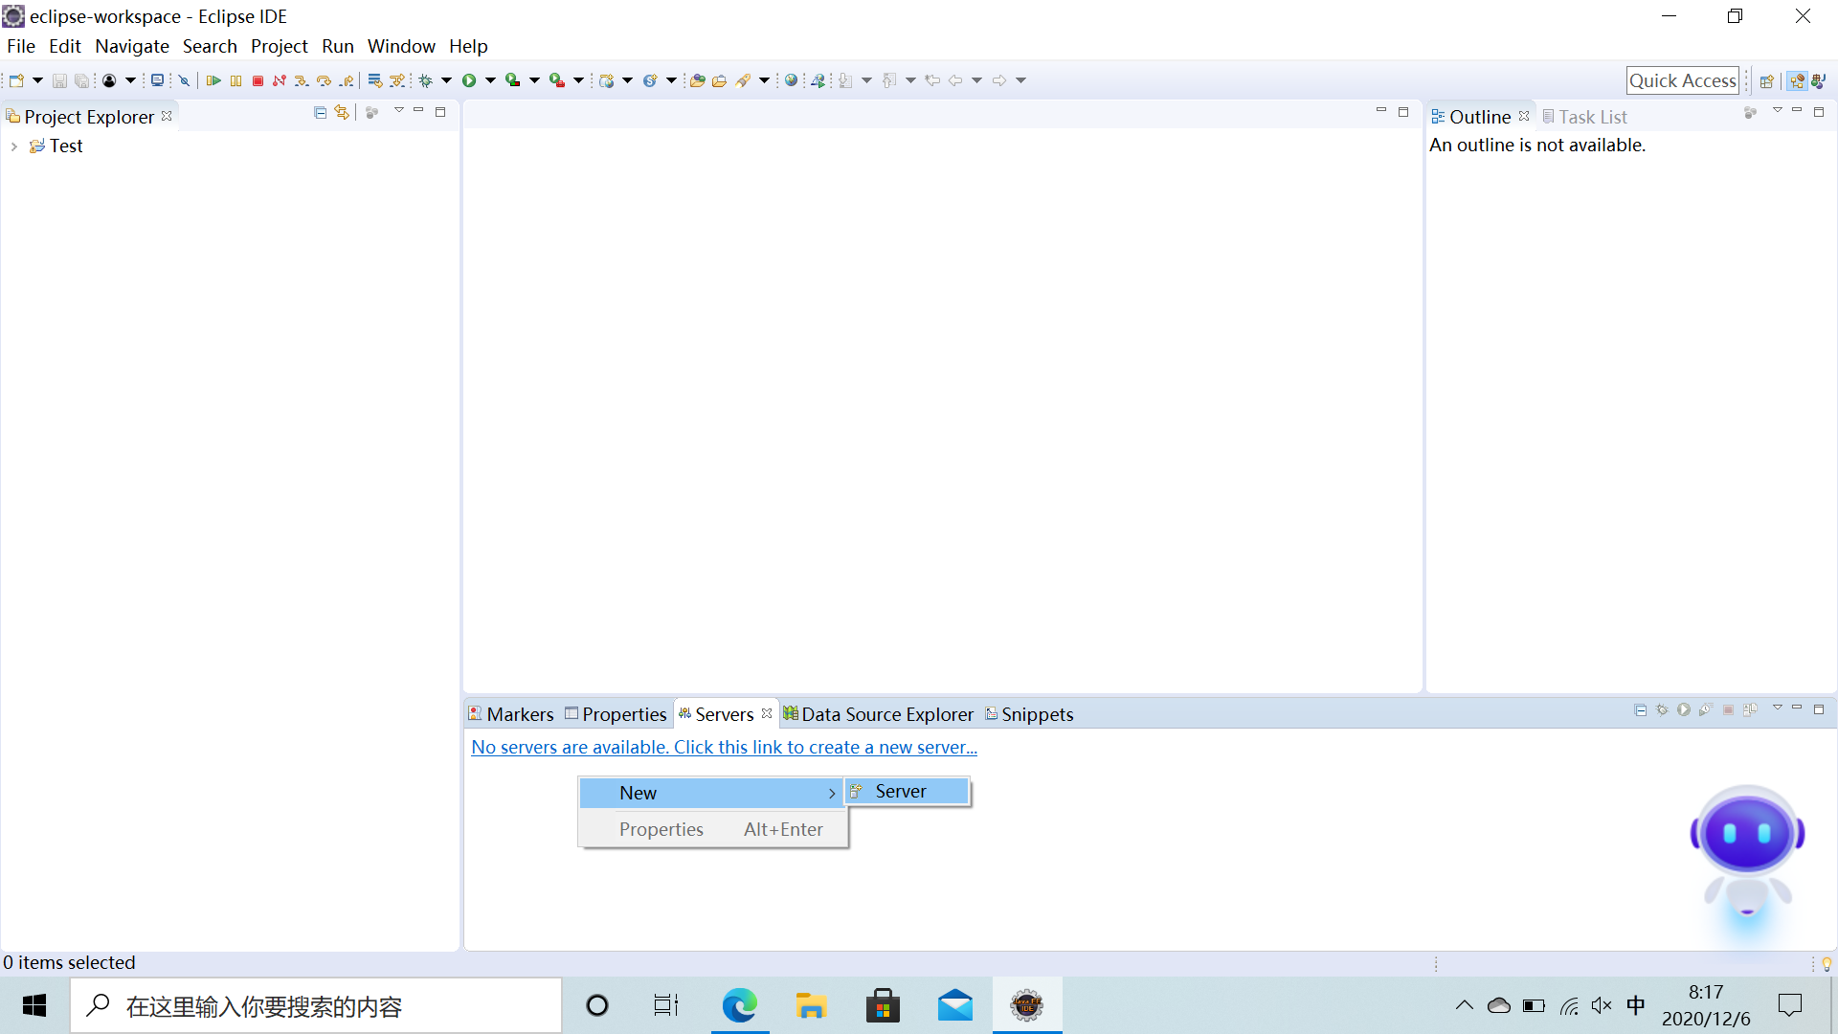Open Microsoft Edge from the taskbar
The width and height of the screenshot is (1838, 1034).
pyautogui.click(x=739, y=1006)
